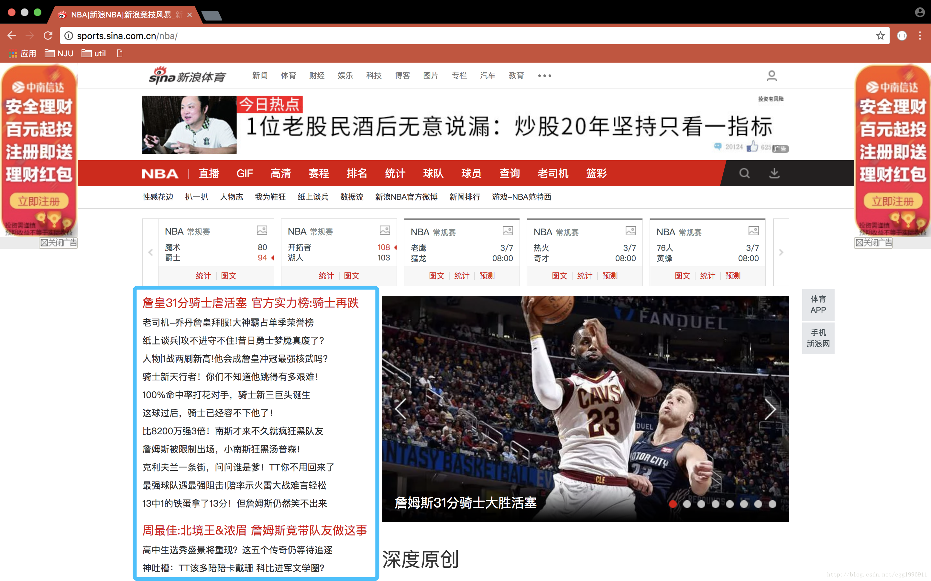This screenshot has width=931, height=581.
Task: Open 科技 in top navigation
Action: (373, 75)
